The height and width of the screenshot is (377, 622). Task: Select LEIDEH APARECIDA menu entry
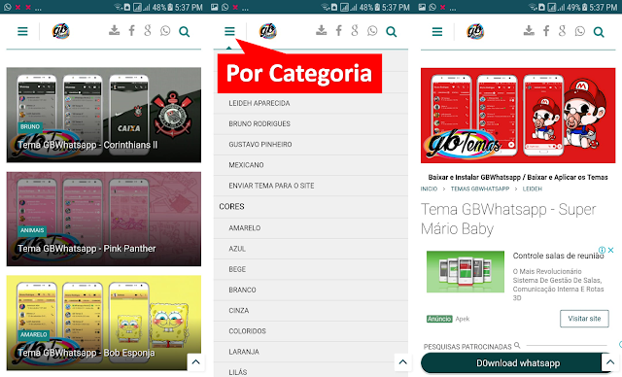(x=311, y=103)
